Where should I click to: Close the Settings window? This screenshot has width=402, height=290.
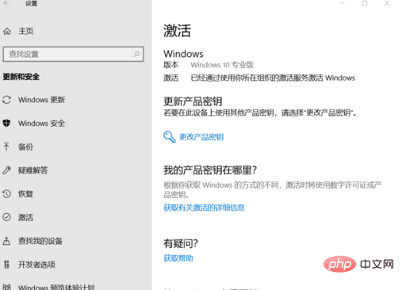(x=387, y=3)
